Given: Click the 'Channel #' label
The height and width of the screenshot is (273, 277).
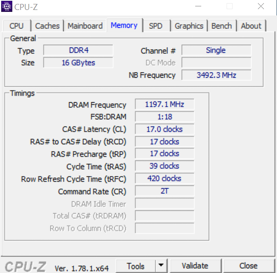Looking at the screenshot, I should click(158, 51).
